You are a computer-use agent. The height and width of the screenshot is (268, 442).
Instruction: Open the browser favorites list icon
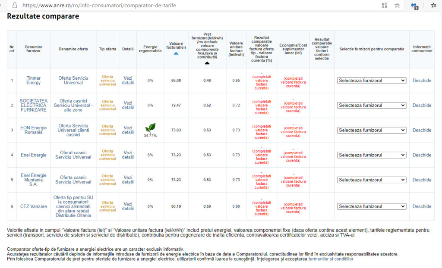click(x=433, y=6)
